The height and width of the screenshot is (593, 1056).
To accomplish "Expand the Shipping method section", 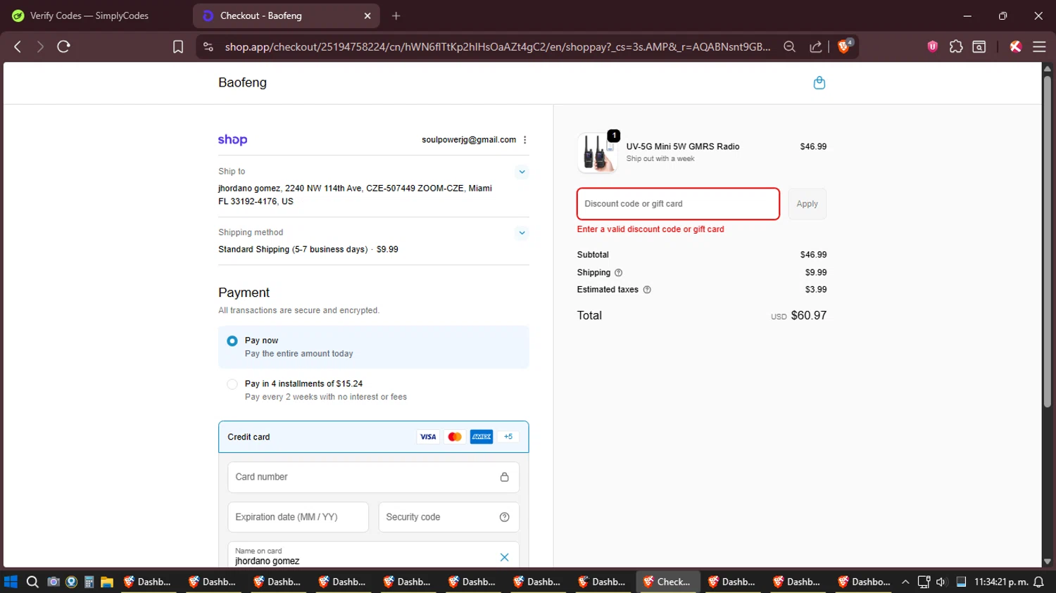I will click(x=522, y=233).
